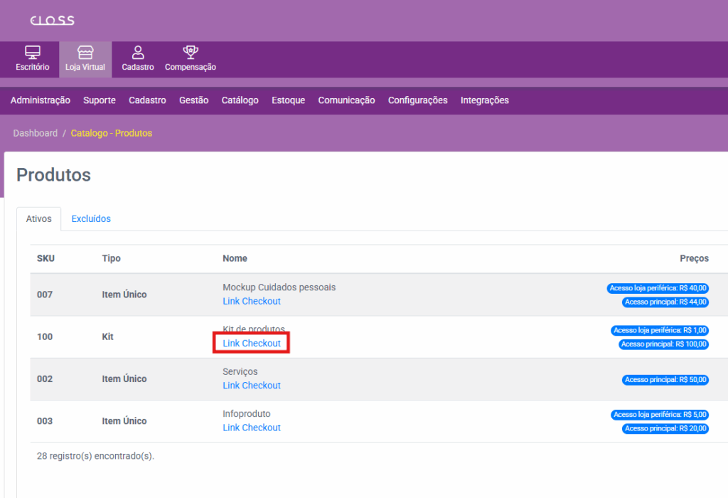Click badge Acesso principal R$ 20,00
Image resolution: width=728 pixels, height=498 pixels.
(665, 429)
